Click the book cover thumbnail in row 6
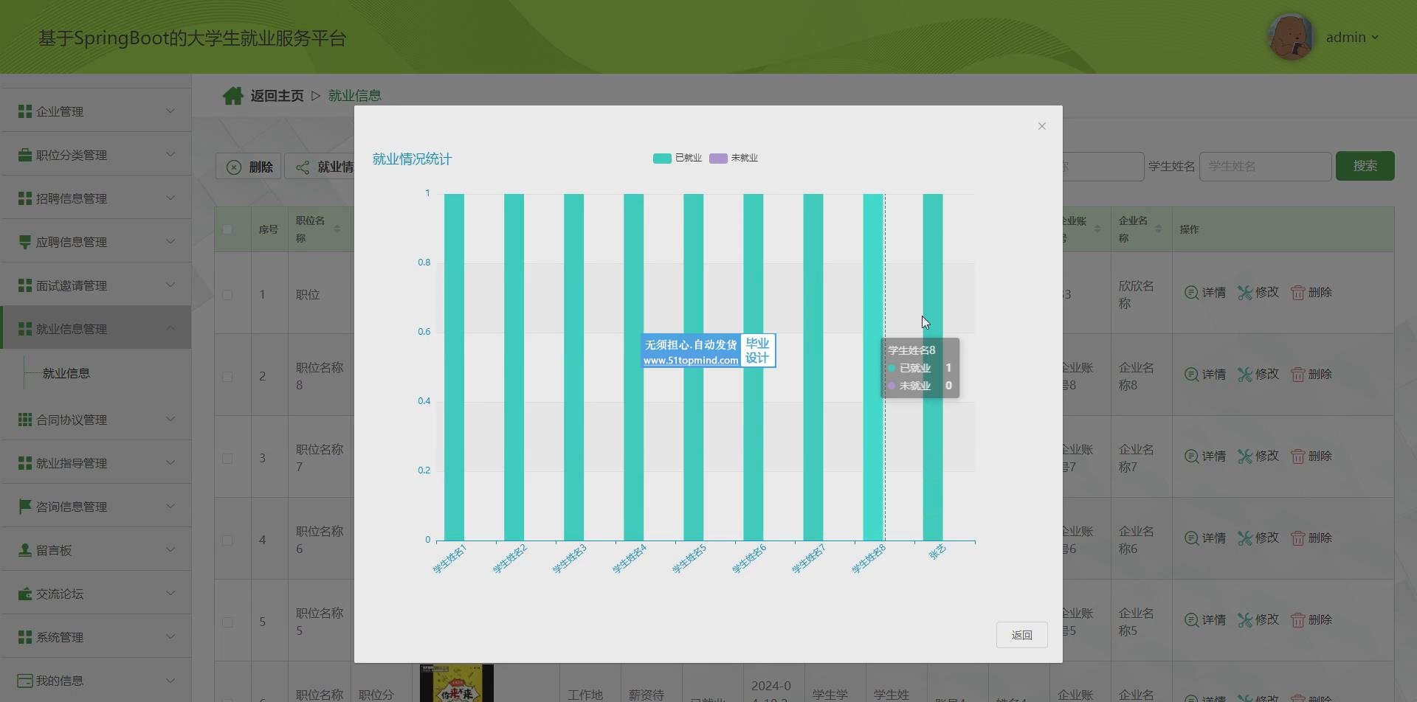The image size is (1417, 702). (x=456, y=683)
